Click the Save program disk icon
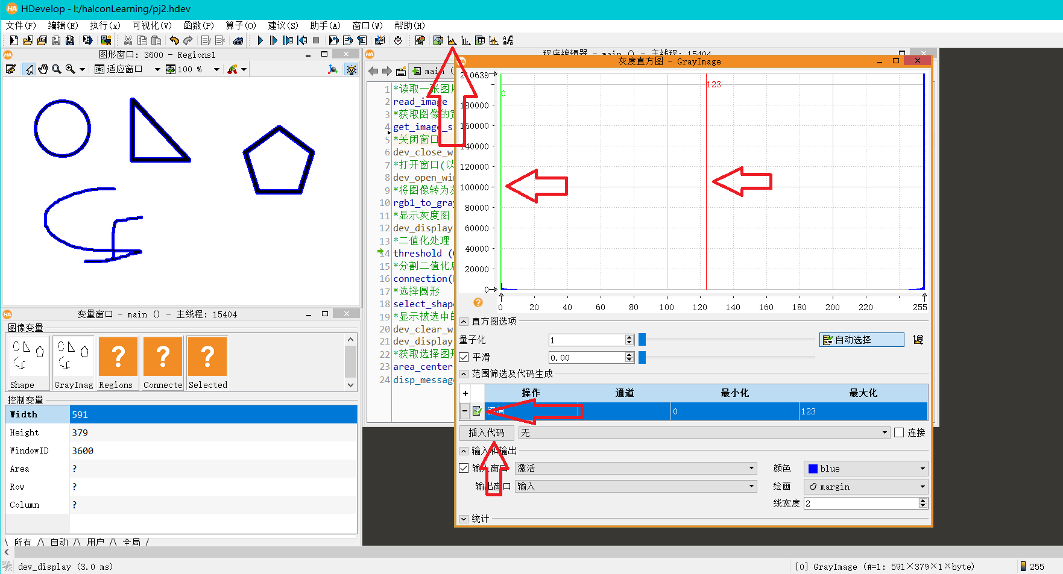 tap(56, 40)
